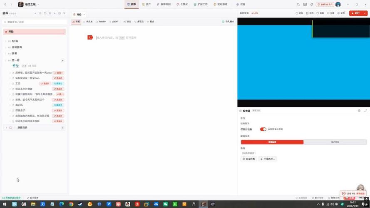The width and height of the screenshot is (370, 208).
Task: Open the scene named 离心机
Action: (19, 105)
